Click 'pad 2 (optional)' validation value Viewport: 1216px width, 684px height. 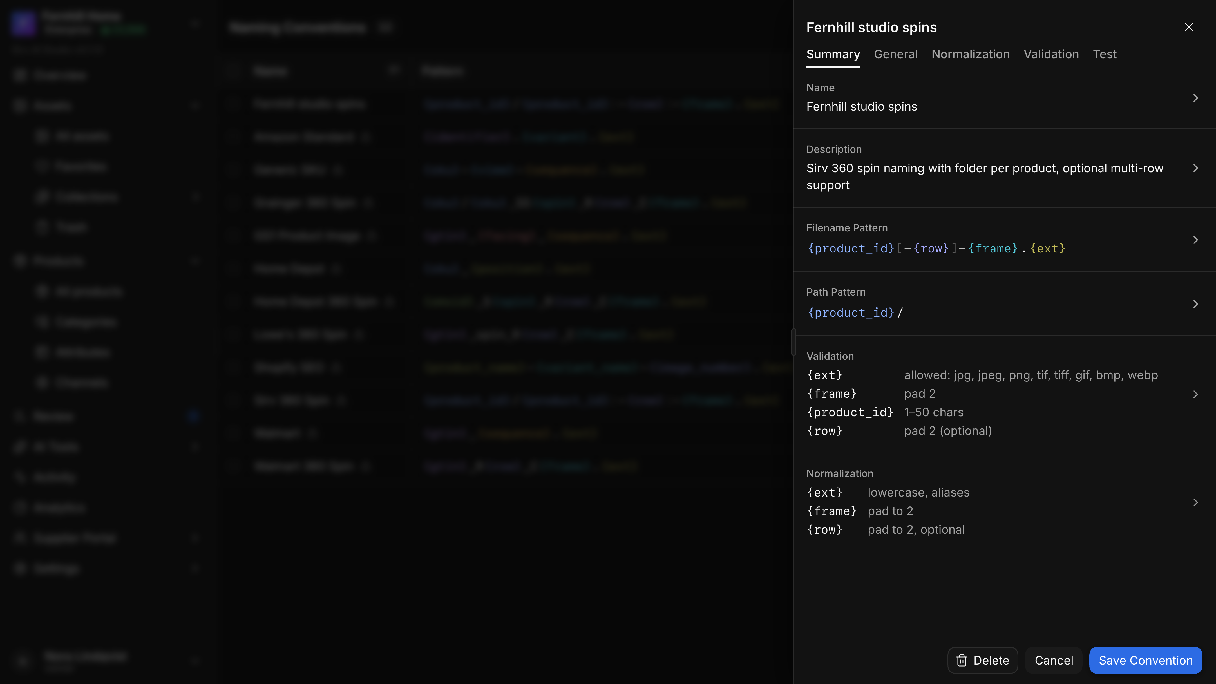[948, 431]
